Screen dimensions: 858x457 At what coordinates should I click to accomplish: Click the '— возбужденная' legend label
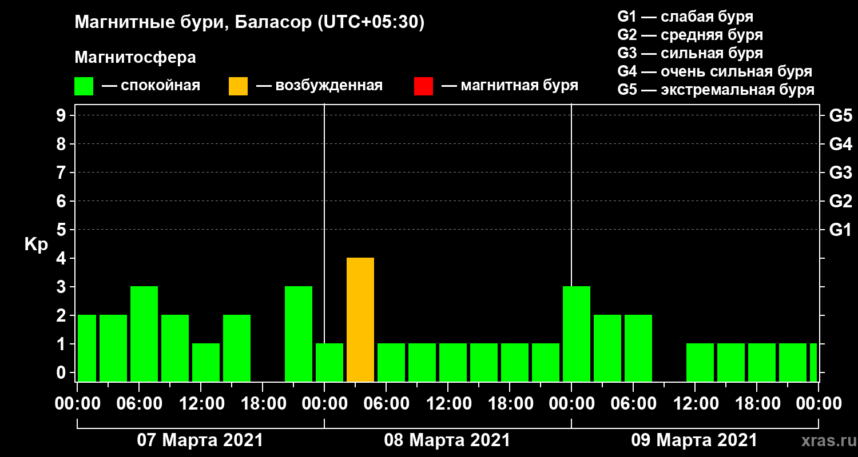tap(319, 86)
